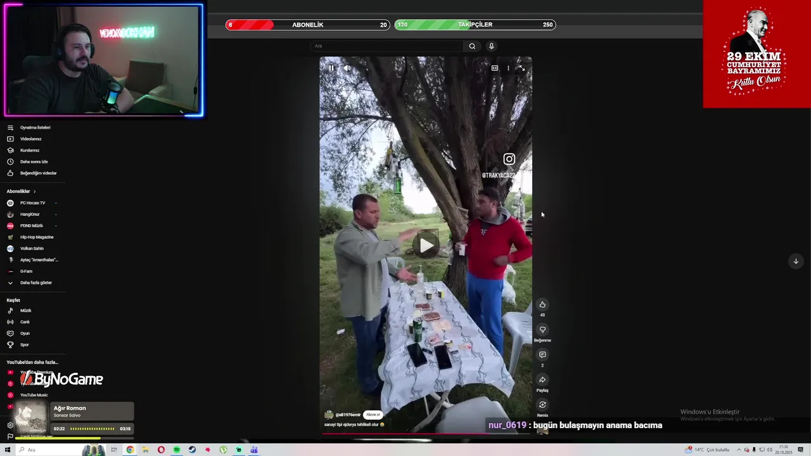The width and height of the screenshot is (811, 456).
Task: Share the Short via Paylaş icon
Action: (542, 379)
